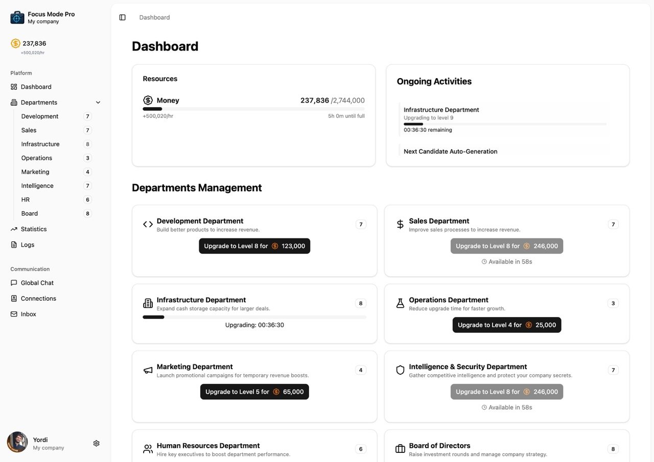This screenshot has width=654, height=462.
Task: Click the Marketing Department megaphone icon
Action: 148,370
